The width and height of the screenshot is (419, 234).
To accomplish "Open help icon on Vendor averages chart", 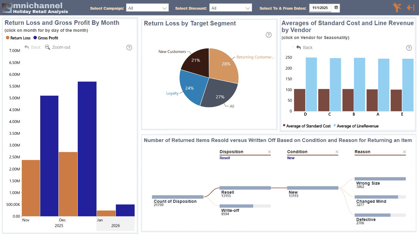I will [x=409, y=48].
